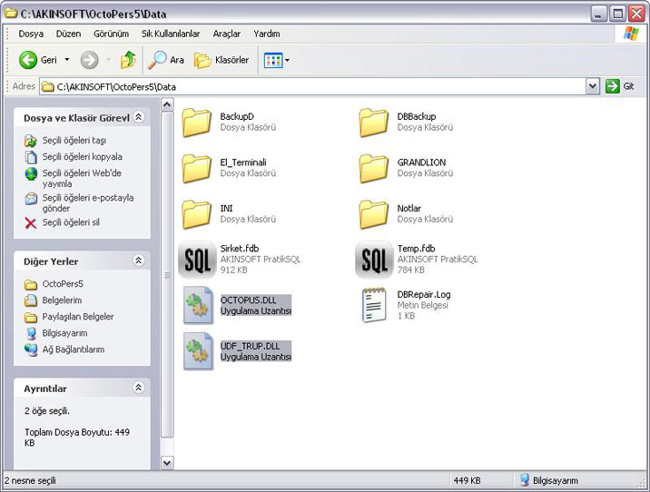Select the UDF_TRUP.DLL file icon
The image size is (650, 492).
198,351
